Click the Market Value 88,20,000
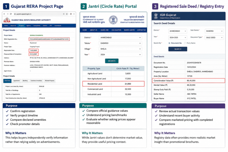This screenshot has height=152, width=228. (191, 85)
